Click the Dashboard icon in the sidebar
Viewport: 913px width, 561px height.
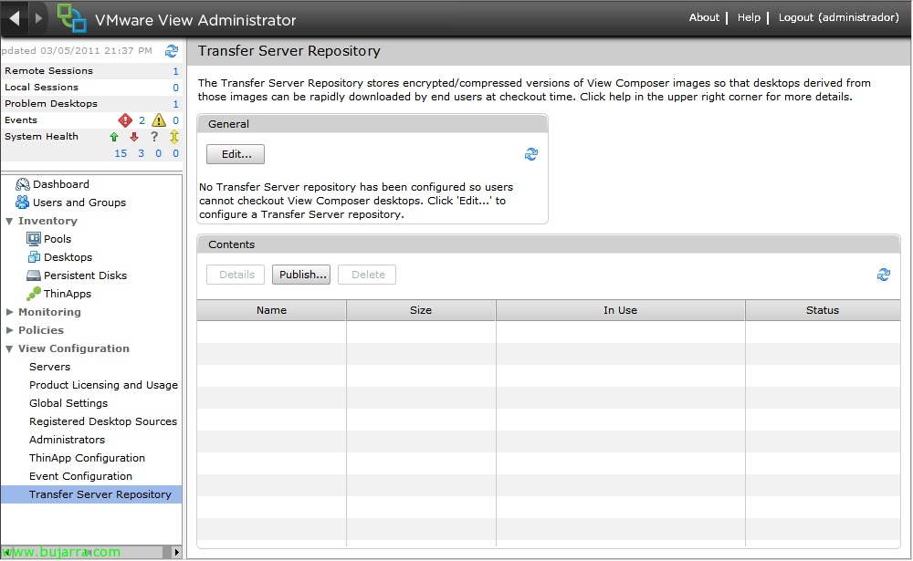23,184
